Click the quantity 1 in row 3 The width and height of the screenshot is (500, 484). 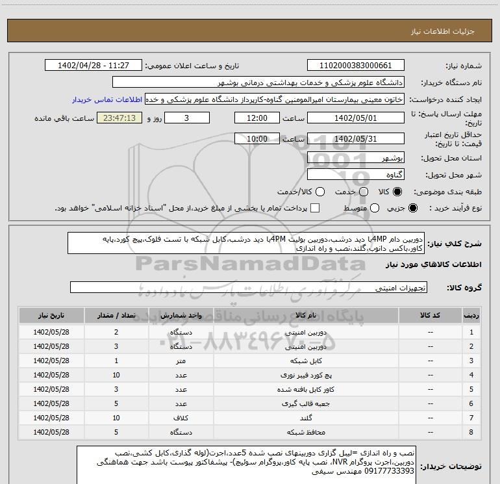tap(116, 361)
